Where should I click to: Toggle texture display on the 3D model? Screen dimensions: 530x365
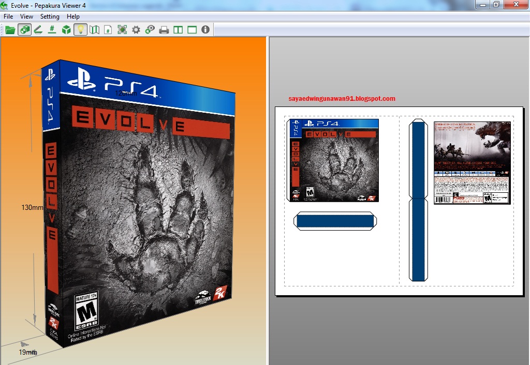(24, 29)
